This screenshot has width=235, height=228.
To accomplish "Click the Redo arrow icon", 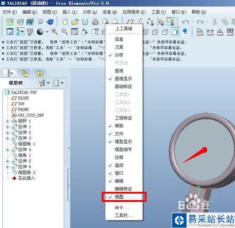I will point(200,22).
